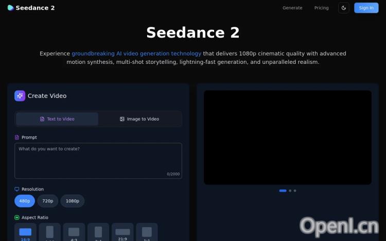Viewport: 386px width, 241px height.
Task: Select 720p resolution
Action: point(48,201)
